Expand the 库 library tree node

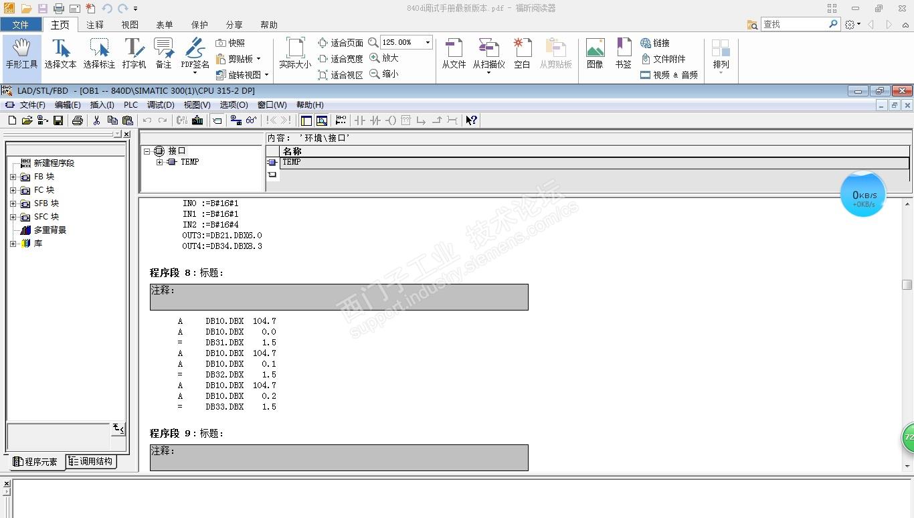13,244
